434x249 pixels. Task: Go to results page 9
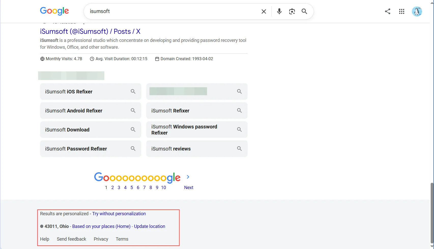[157, 188]
